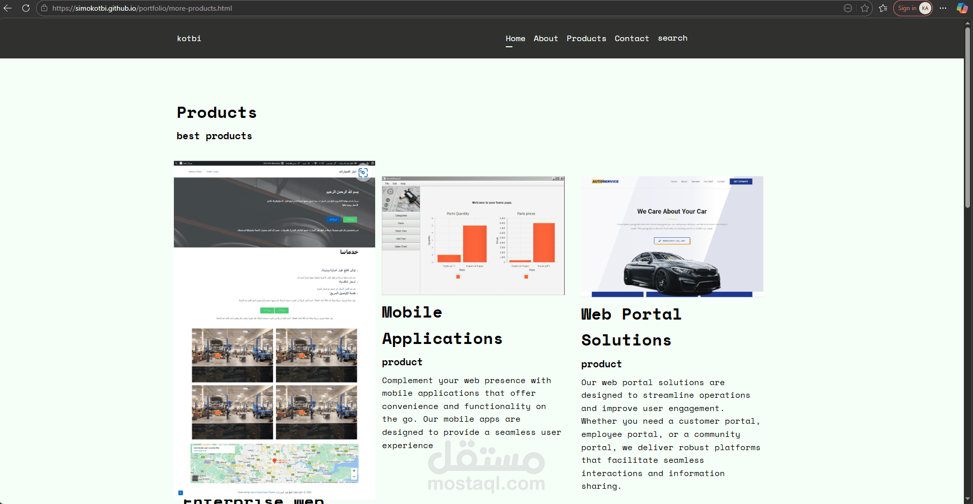
Task: Click the scrollbar down arrow
Action: pyautogui.click(x=968, y=499)
